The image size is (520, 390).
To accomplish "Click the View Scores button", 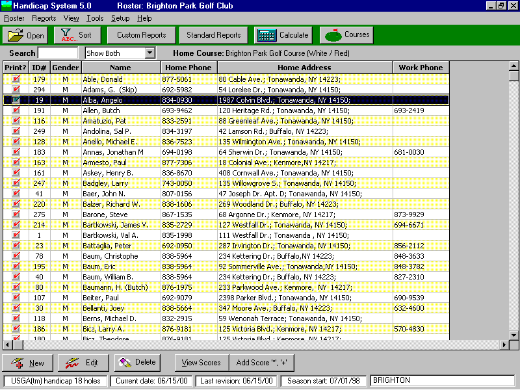I will tap(201, 363).
